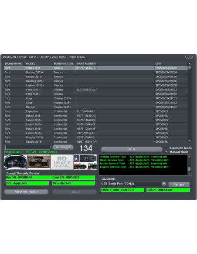Click the 10 unit(s) left field
197x254 pixels.
click(74, 183)
